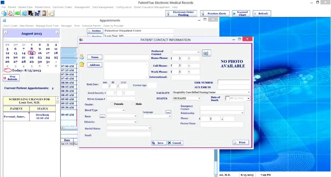Click the camera photo capture button
The height and width of the screenshot is (177, 331).
tap(206, 53)
